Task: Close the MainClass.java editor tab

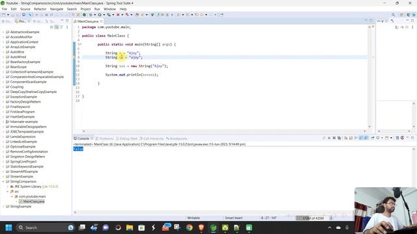Action: pos(102,21)
